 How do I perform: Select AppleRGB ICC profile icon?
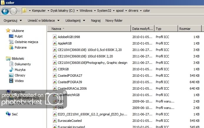[55, 43]
